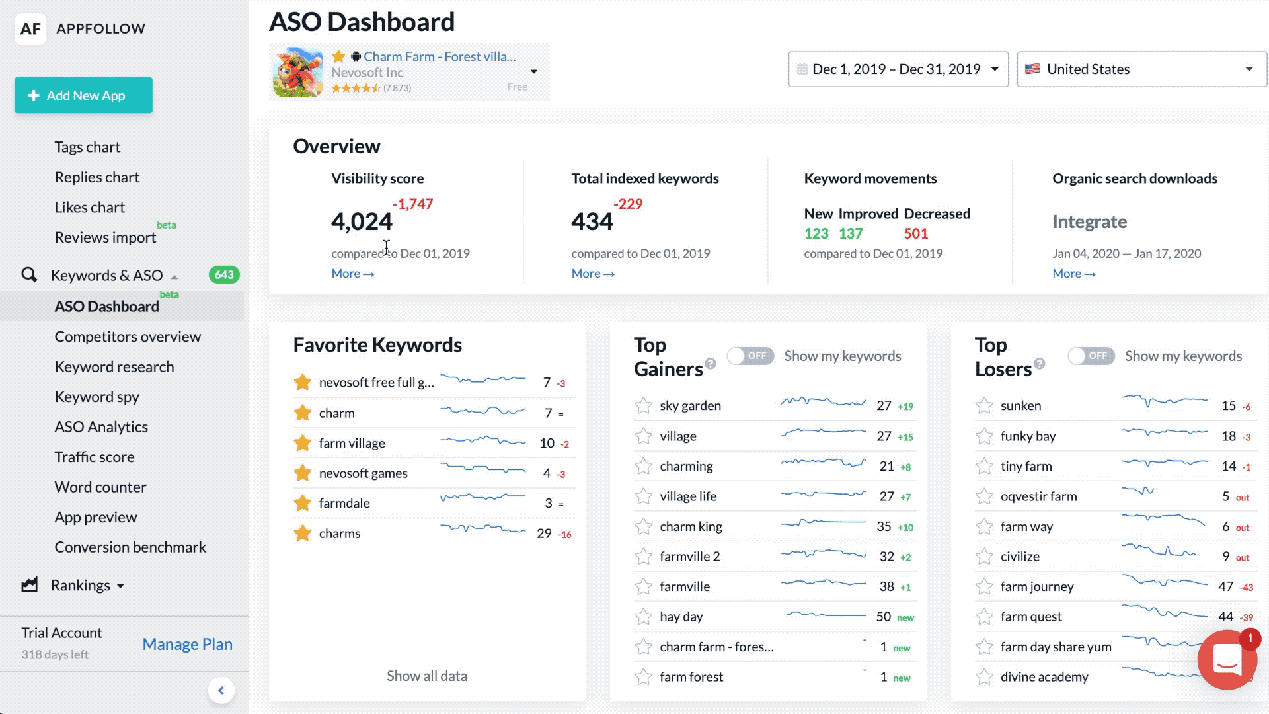Favorite the sky garden keyword star
This screenshot has height=714, width=1269.
(x=643, y=406)
